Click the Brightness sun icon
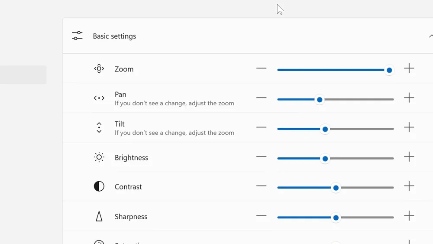Viewport: 433px width, 244px height. [x=99, y=157]
